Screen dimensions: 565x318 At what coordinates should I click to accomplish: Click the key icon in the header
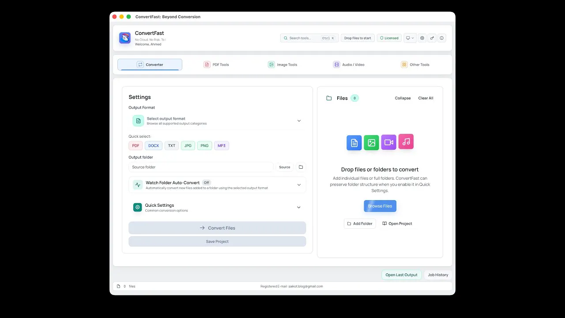tap(432, 38)
